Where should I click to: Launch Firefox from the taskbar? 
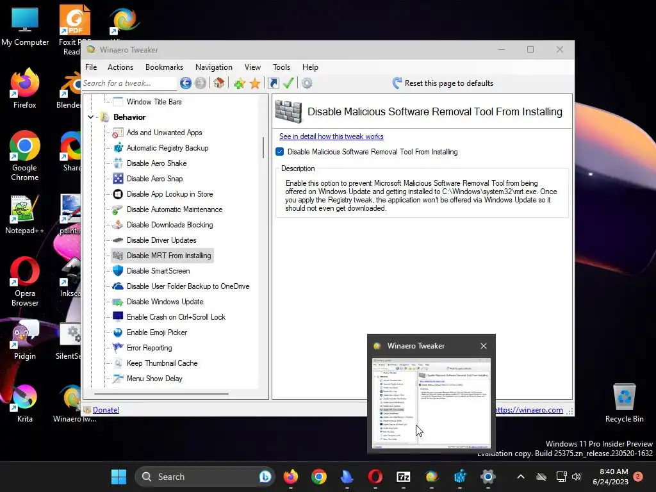click(291, 477)
